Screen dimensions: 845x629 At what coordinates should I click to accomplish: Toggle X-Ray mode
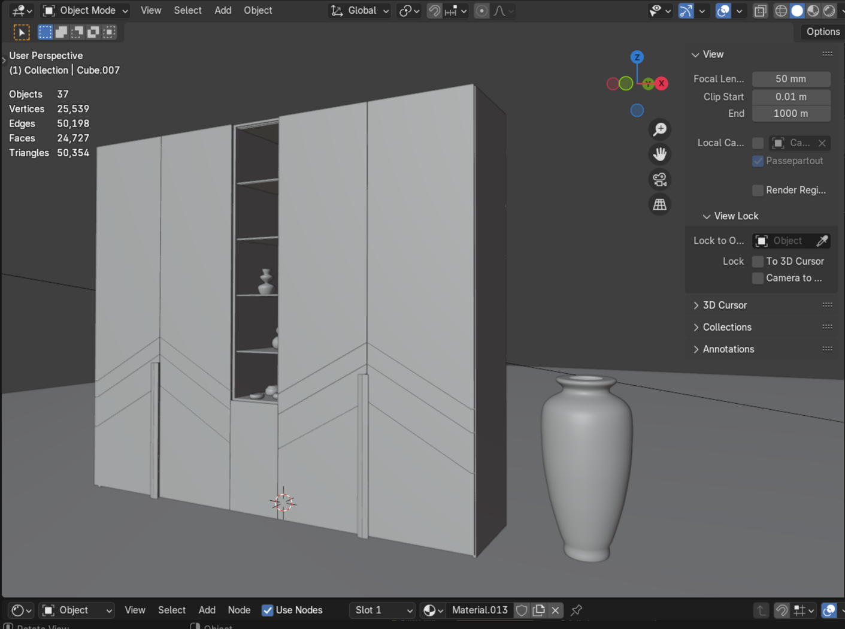pos(760,11)
